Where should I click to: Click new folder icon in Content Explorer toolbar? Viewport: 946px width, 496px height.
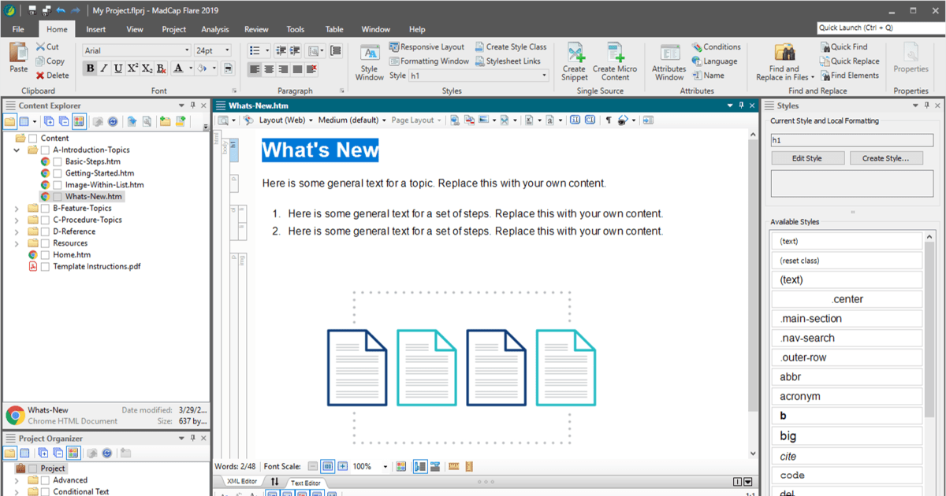pyautogui.click(x=164, y=121)
